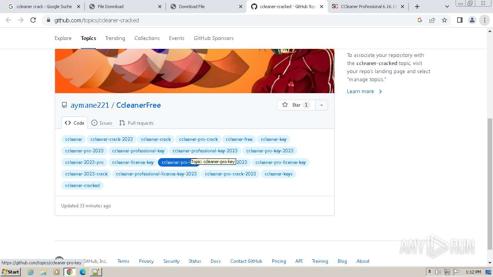The height and width of the screenshot is (277, 493).
Task: Bookmark this page with the star icon
Action: click(x=444, y=20)
